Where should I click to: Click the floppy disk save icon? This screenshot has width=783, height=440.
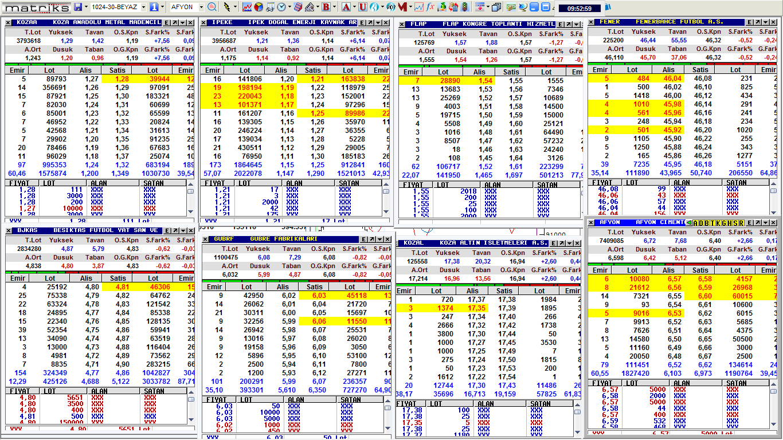point(78,7)
